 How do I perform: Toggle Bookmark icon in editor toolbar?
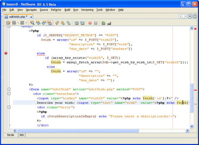click(x=69, y=23)
